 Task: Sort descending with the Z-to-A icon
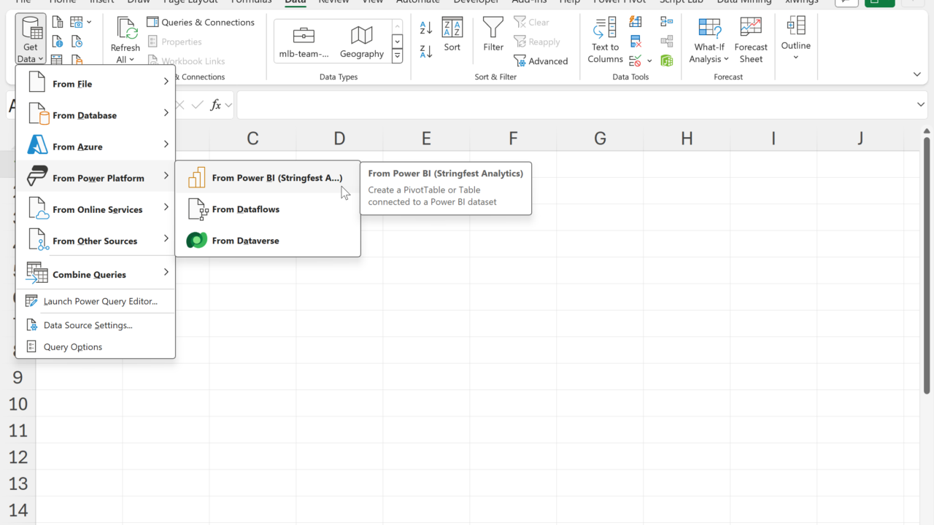pyautogui.click(x=426, y=51)
